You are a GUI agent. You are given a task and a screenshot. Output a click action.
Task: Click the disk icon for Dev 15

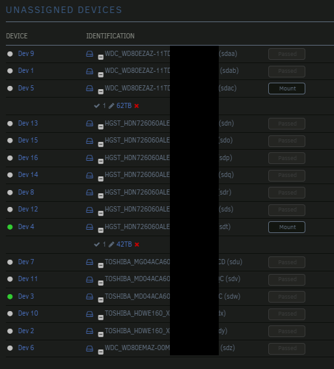click(x=89, y=141)
